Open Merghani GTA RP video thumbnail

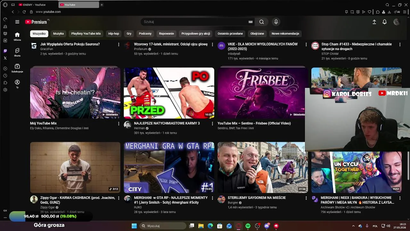pos(169,167)
